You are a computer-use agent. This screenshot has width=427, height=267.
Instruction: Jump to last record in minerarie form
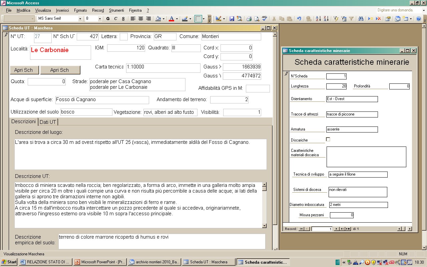342,229
